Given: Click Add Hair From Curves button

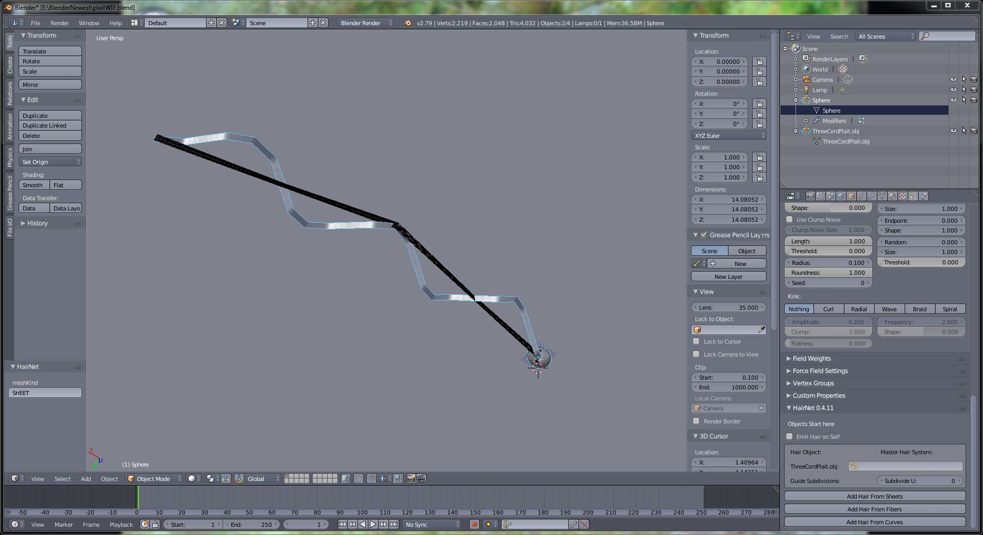Looking at the screenshot, I should [875, 522].
